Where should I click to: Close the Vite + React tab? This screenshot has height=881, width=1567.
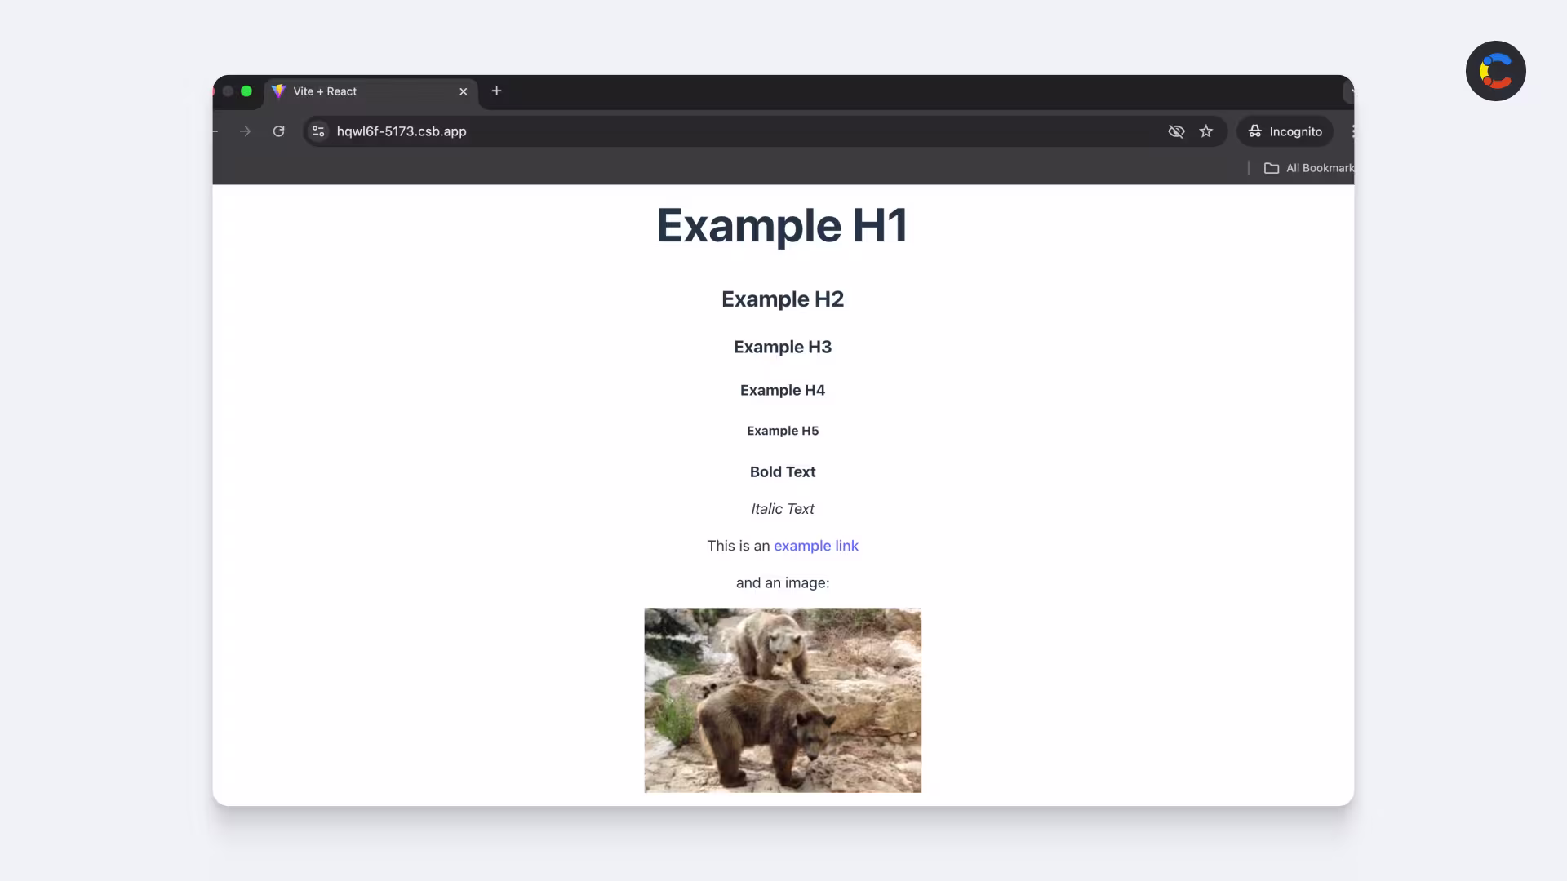[464, 91]
